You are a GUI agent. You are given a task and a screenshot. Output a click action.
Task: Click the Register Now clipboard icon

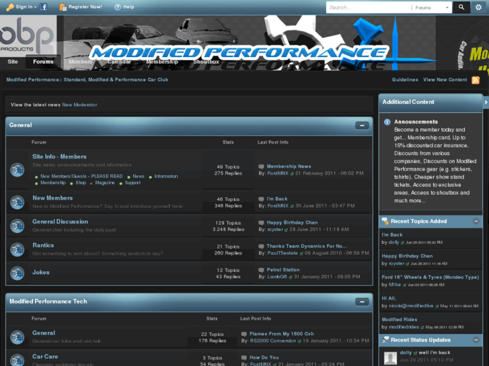(x=63, y=7)
